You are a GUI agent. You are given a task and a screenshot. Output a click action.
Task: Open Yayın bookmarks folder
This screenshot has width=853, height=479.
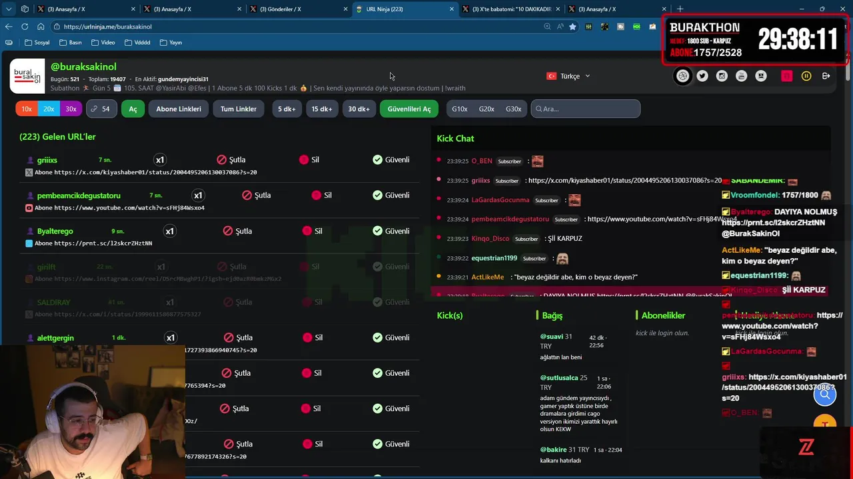pyautogui.click(x=171, y=43)
